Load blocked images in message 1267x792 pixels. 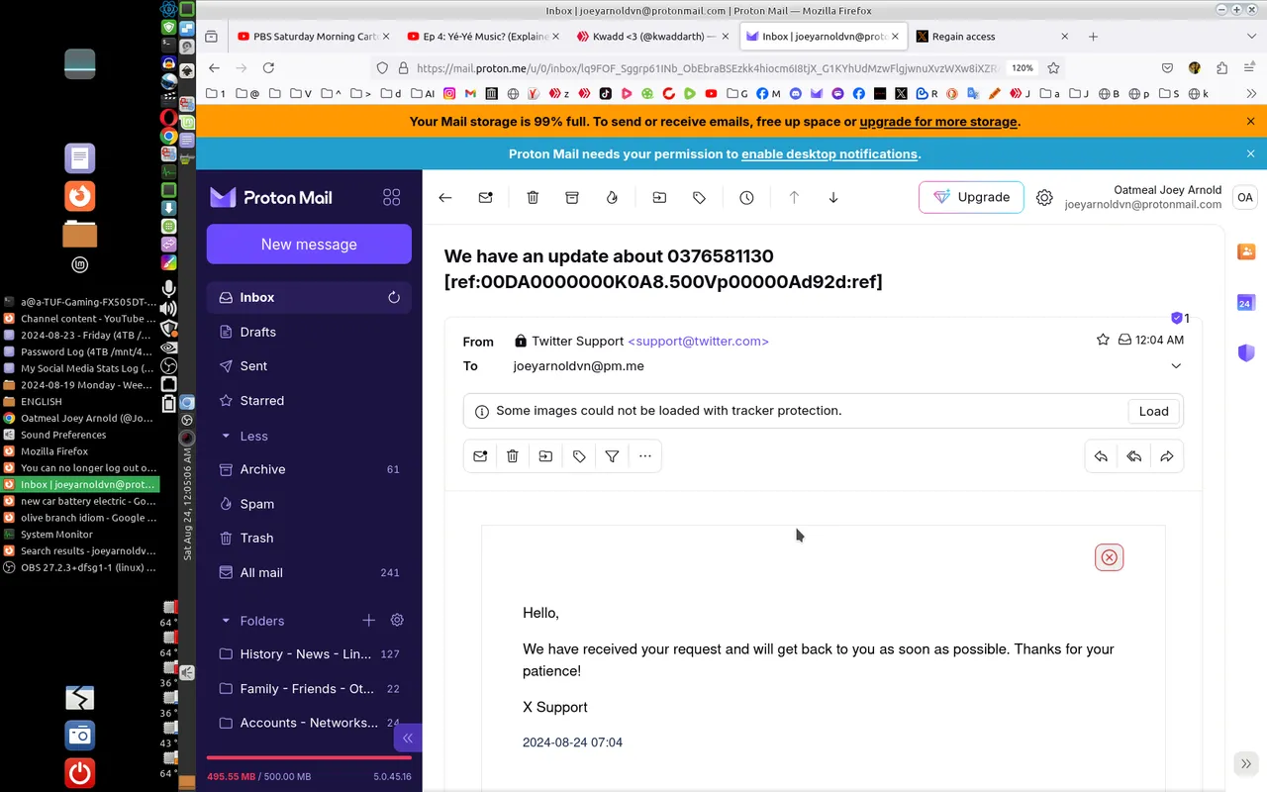point(1154,411)
